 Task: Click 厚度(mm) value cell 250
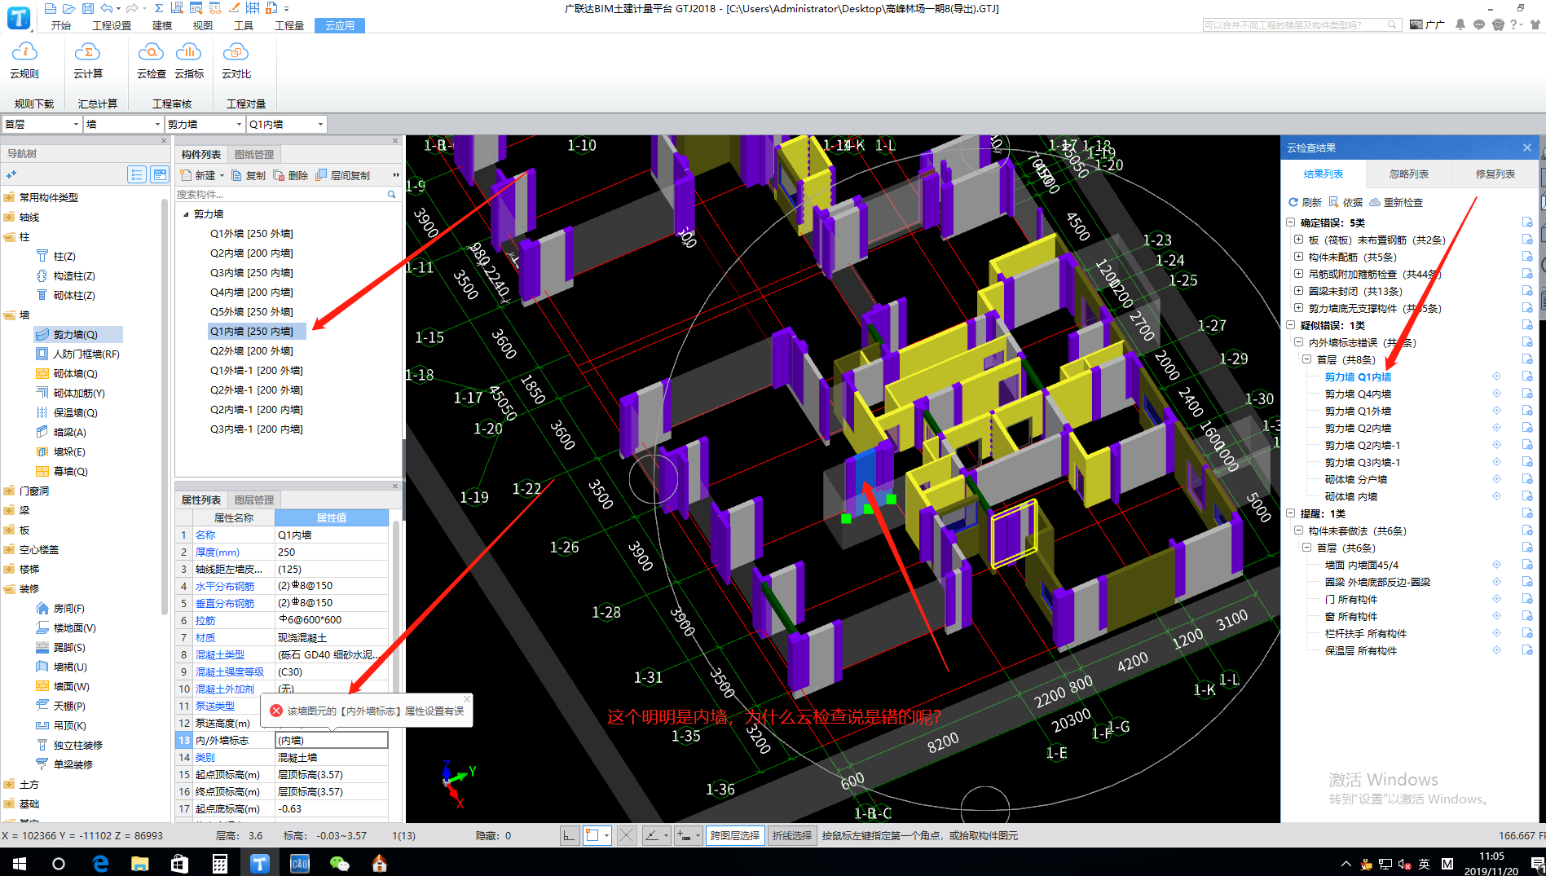(x=332, y=552)
